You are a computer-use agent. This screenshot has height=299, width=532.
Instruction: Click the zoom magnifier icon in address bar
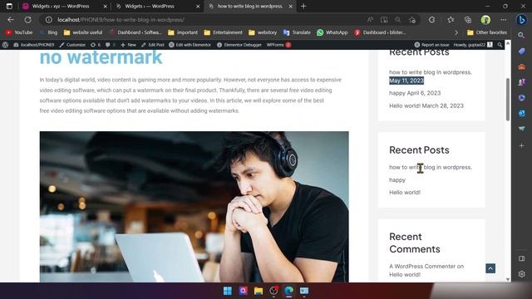pyautogui.click(x=397, y=20)
